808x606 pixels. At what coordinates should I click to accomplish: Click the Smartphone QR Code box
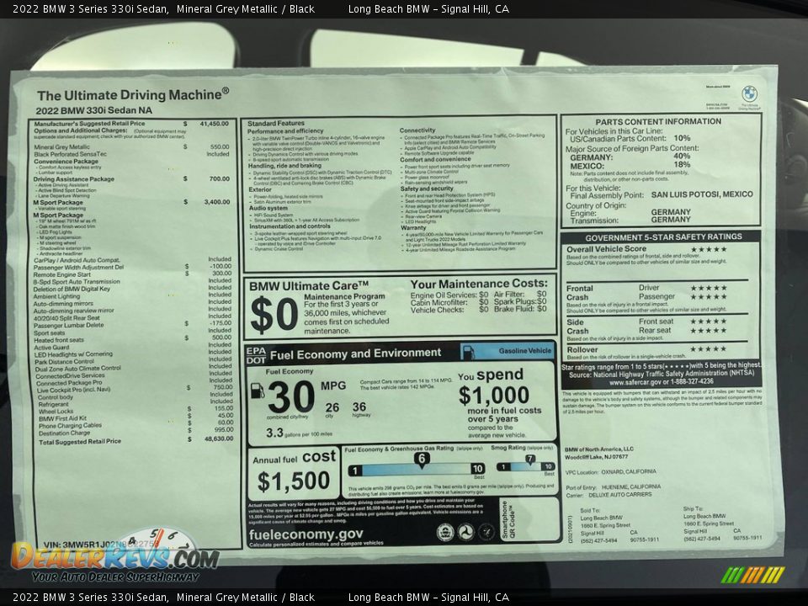pos(529,519)
